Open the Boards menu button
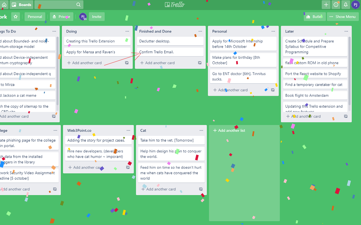The image size is (361, 225). coord(21,4)
